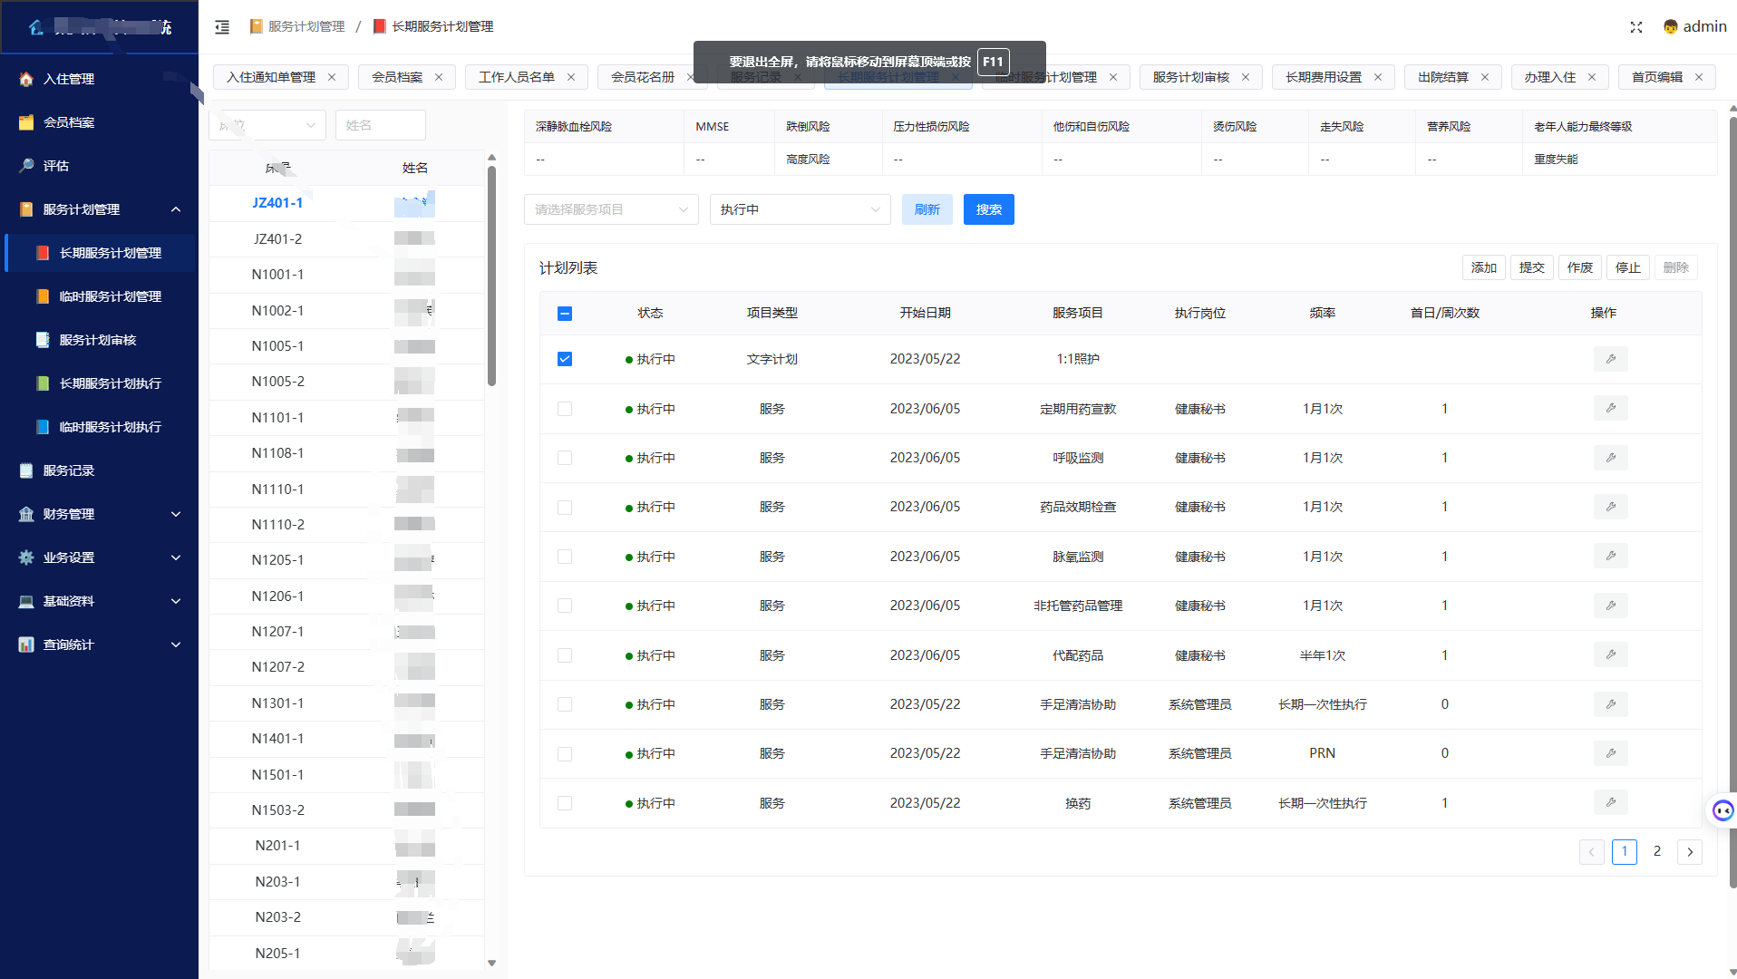Edit the 呼吸监测 row via pencil icon
1737x979 pixels.
pos(1611,458)
